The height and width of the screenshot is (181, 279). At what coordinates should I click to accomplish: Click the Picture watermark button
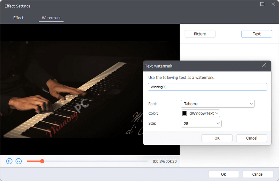point(200,34)
